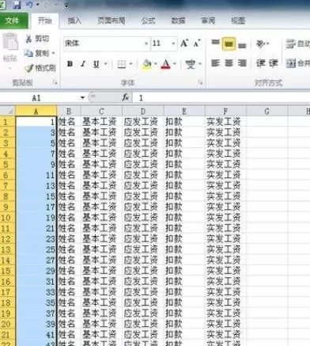
Task: Click the formula bar showing 1
Action: pos(221,98)
